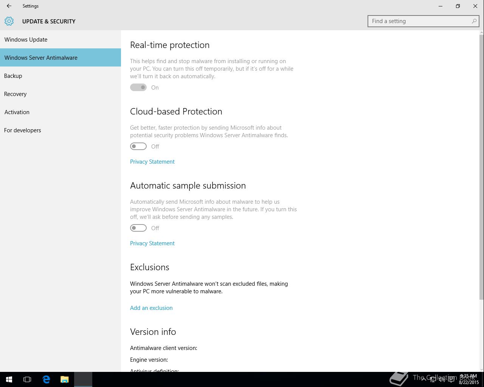Click the Antimalware client version label
The width and height of the screenshot is (484, 387).
[x=164, y=348]
